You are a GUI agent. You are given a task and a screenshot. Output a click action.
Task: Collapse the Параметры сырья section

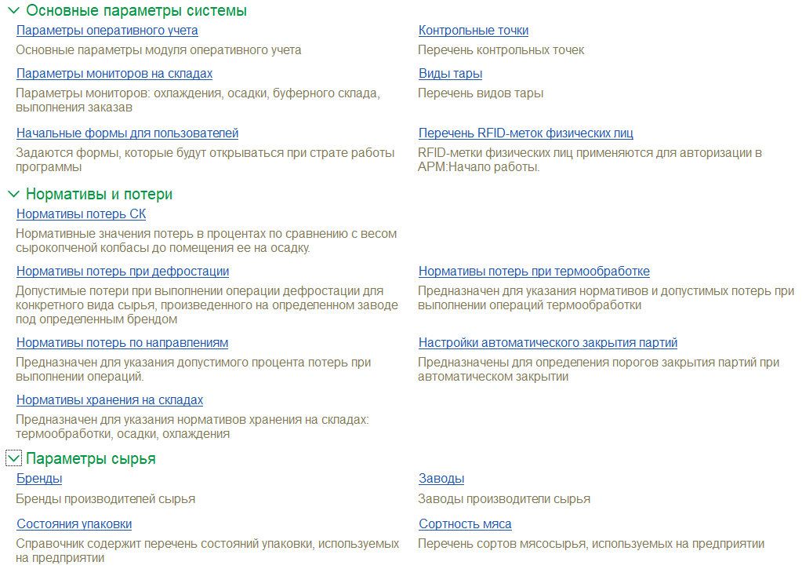13,458
